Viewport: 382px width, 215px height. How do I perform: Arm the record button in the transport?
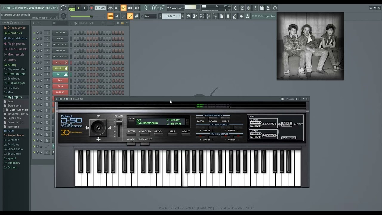pyautogui.click(x=91, y=8)
